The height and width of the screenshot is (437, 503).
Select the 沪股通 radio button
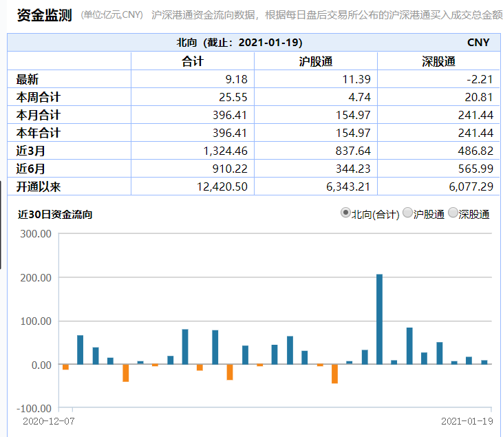(x=407, y=213)
